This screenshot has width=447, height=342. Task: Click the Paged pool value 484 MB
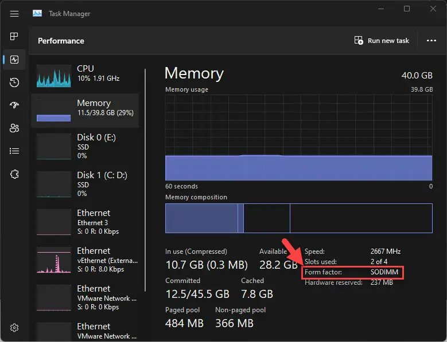[x=184, y=324]
